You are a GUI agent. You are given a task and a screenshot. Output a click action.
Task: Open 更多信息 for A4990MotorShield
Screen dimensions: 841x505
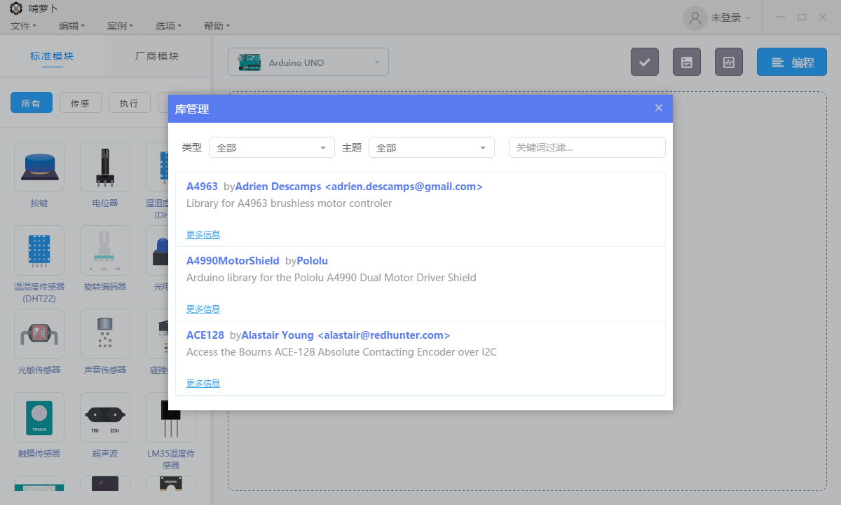pos(203,309)
